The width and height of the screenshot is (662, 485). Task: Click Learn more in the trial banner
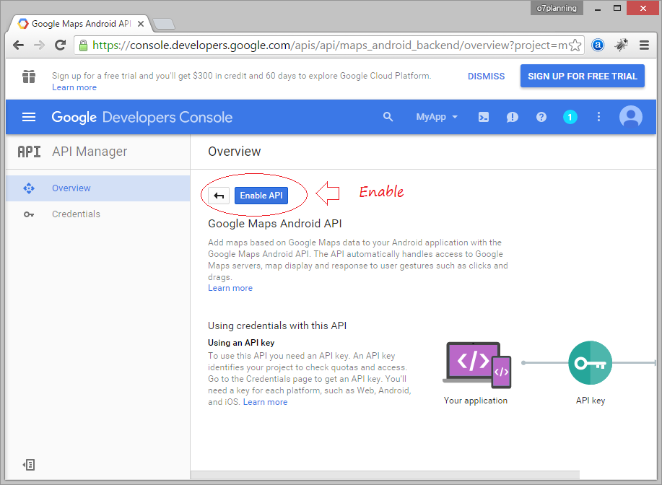[x=74, y=87]
